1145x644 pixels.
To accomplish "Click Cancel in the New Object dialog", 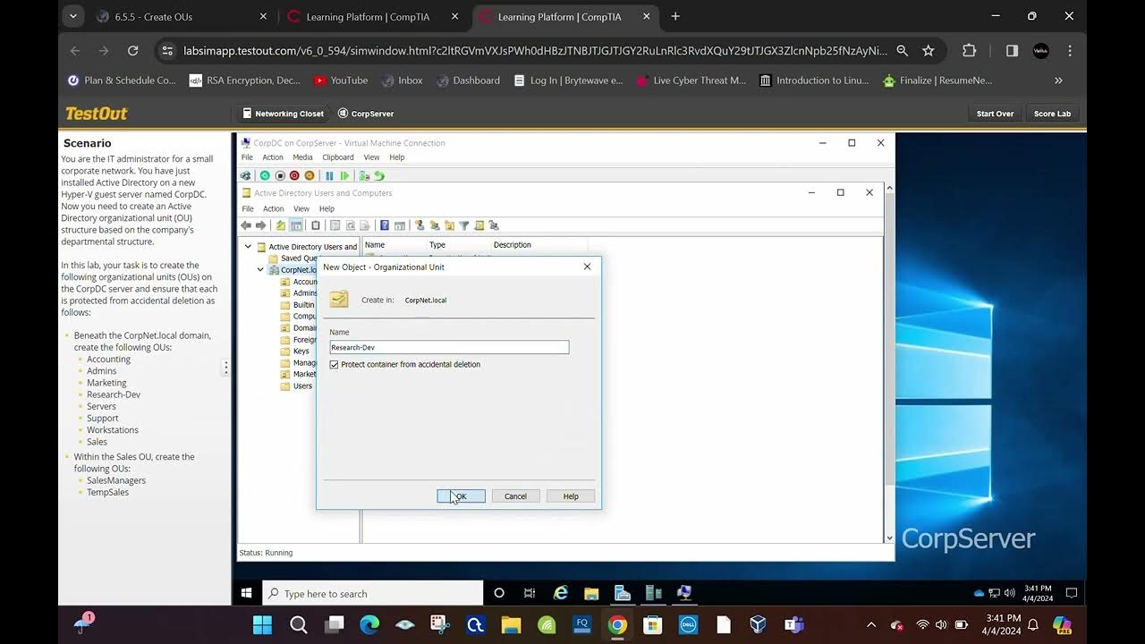I will 515,496.
